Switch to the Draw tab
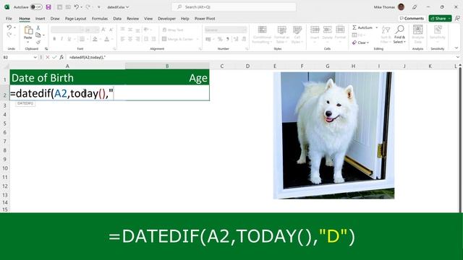This screenshot has height=260, width=463. (55, 19)
